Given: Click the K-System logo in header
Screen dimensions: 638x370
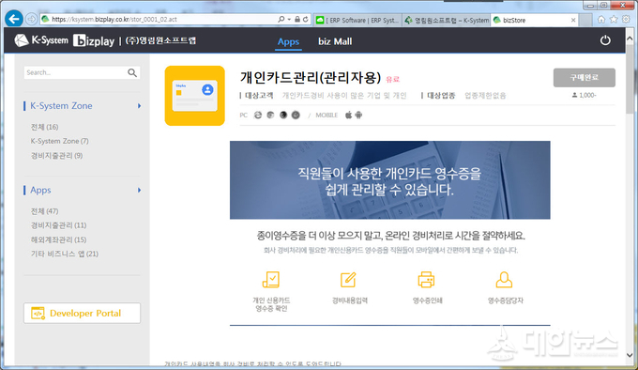Looking at the screenshot, I should pos(41,40).
